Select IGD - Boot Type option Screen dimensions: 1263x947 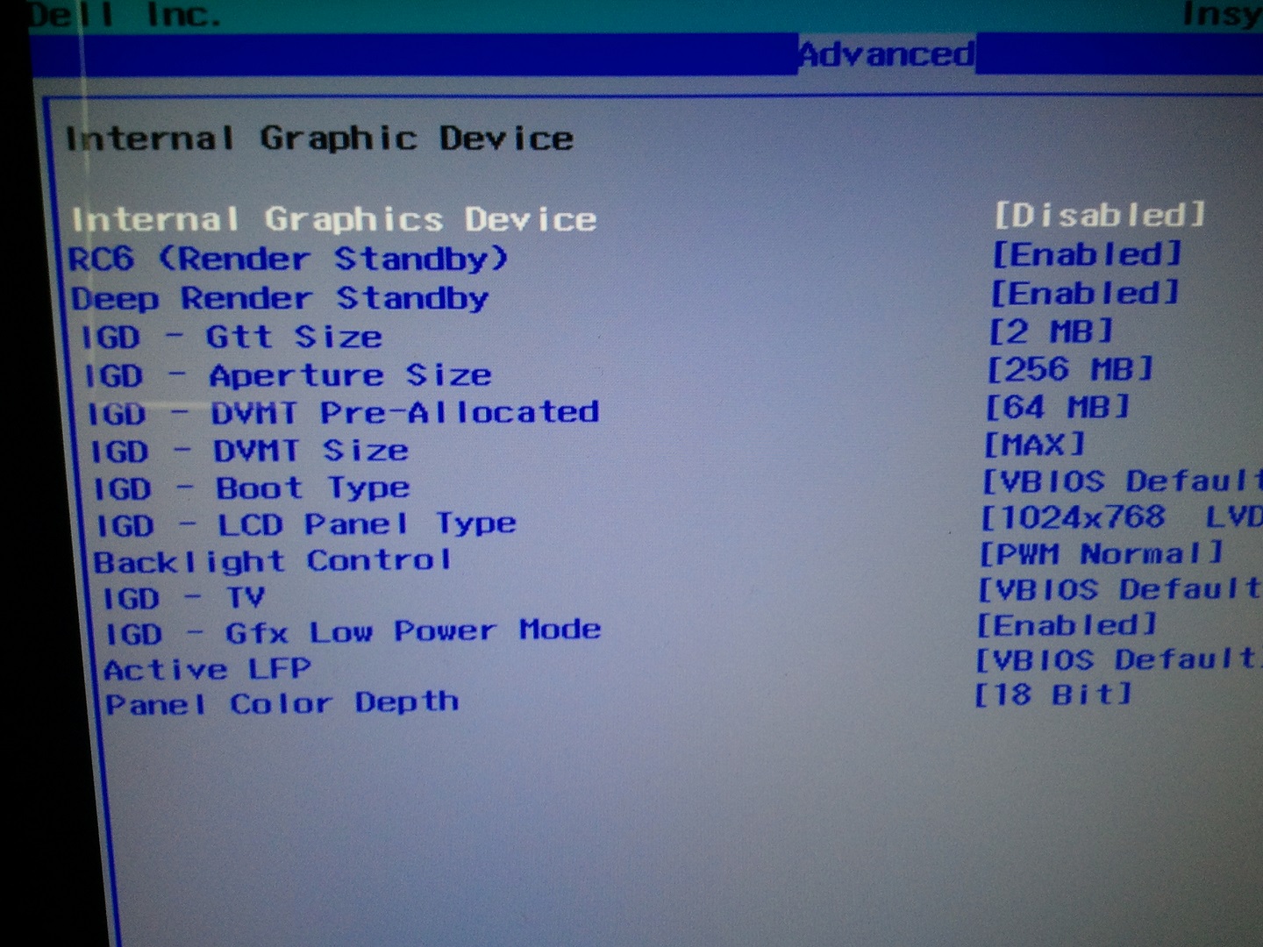tap(252, 488)
